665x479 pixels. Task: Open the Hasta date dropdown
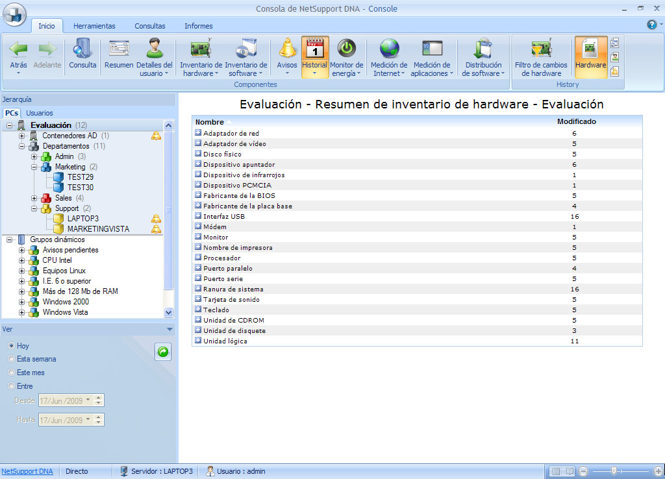click(88, 420)
